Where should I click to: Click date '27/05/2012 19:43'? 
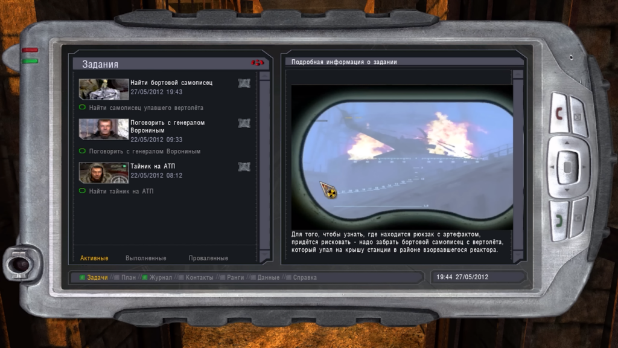point(156,92)
